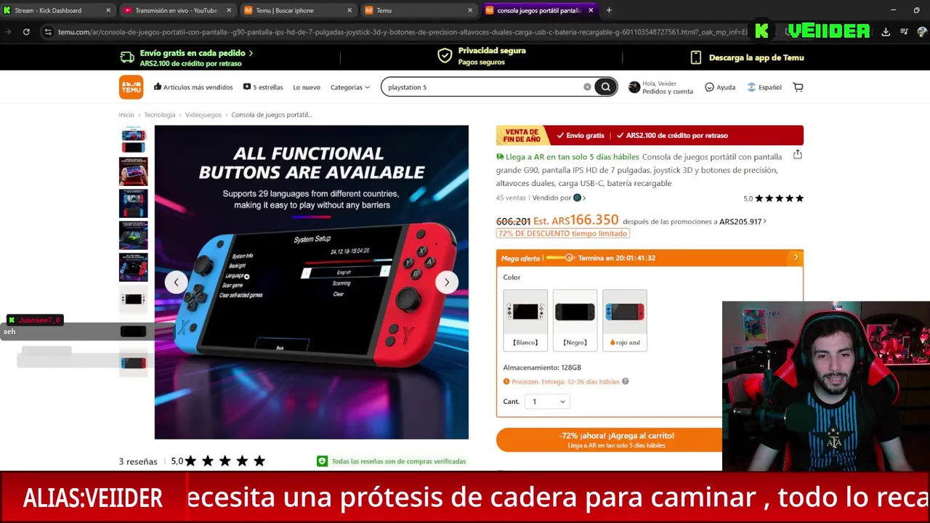Open Hola, Veiider account menu

tap(661, 87)
